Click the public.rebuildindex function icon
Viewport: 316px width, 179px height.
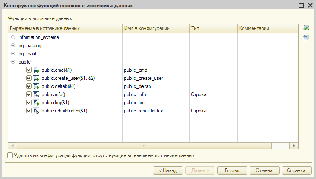[x=36, y=111]
